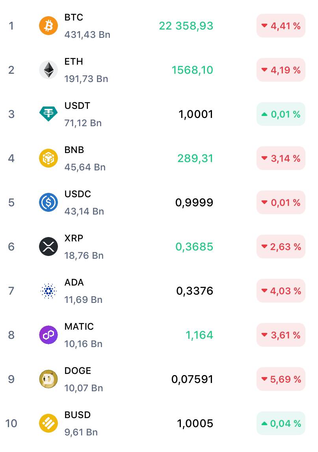Click the XRP black icon
The width and height of the screenshot is (318, 452).
(48, 247)
